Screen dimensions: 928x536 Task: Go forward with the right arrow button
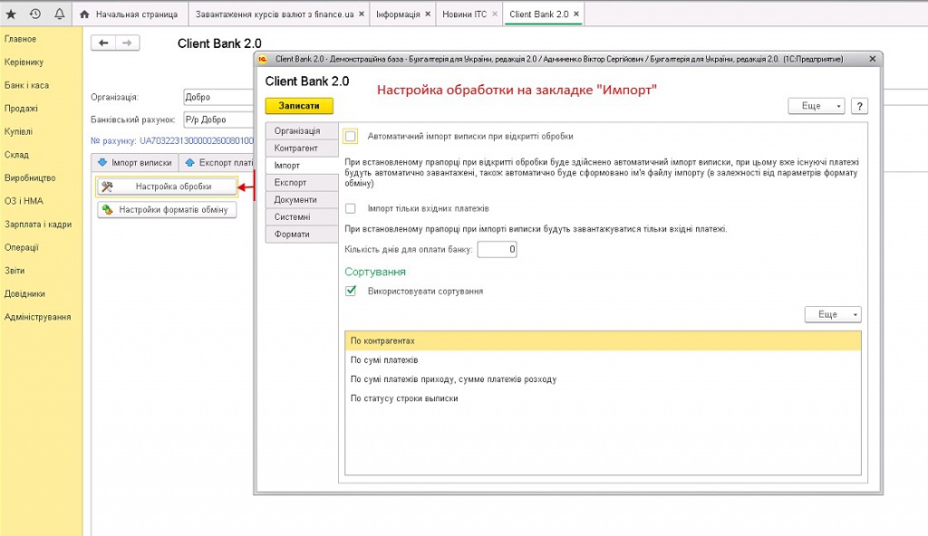click(x=127, y=43)
